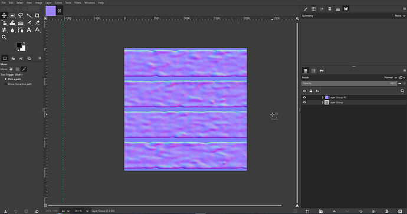Open the Select menu

pyautogui.click(x=19, y=2)
